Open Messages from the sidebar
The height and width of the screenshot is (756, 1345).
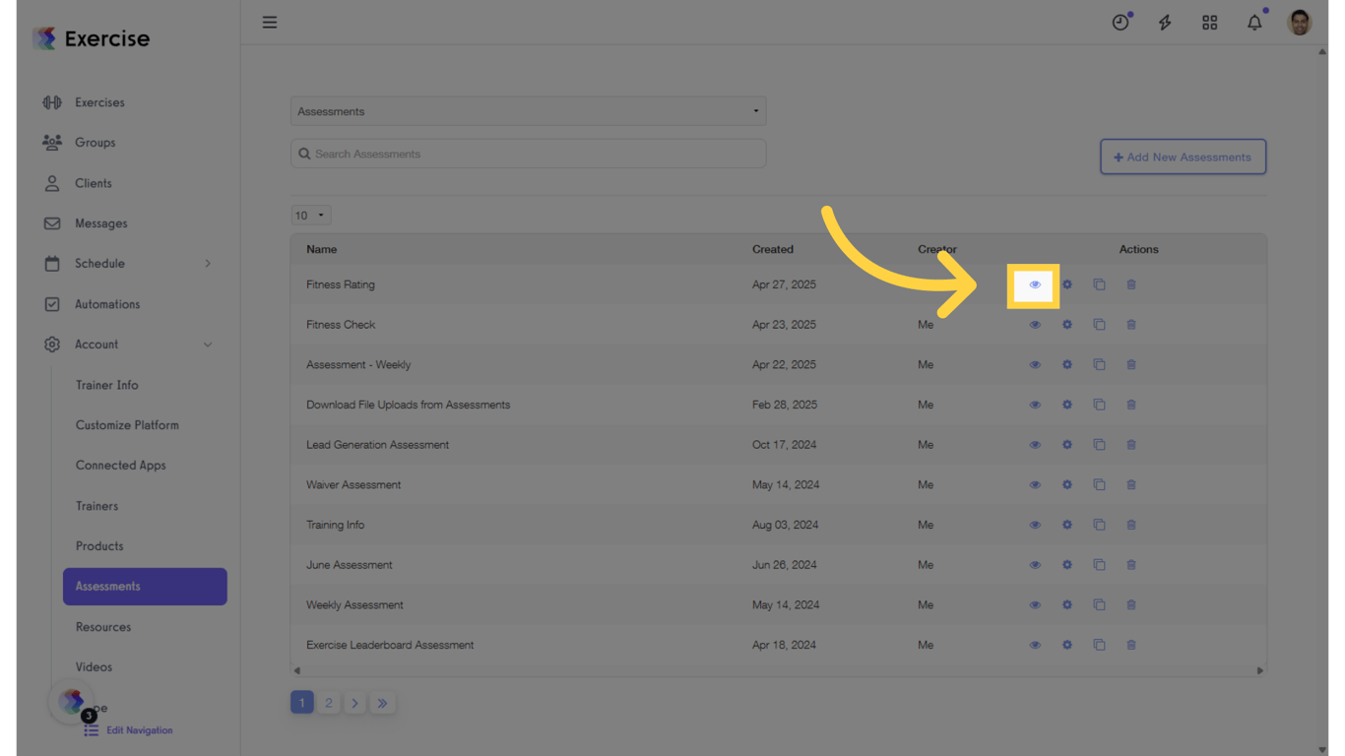coord(103,222)
